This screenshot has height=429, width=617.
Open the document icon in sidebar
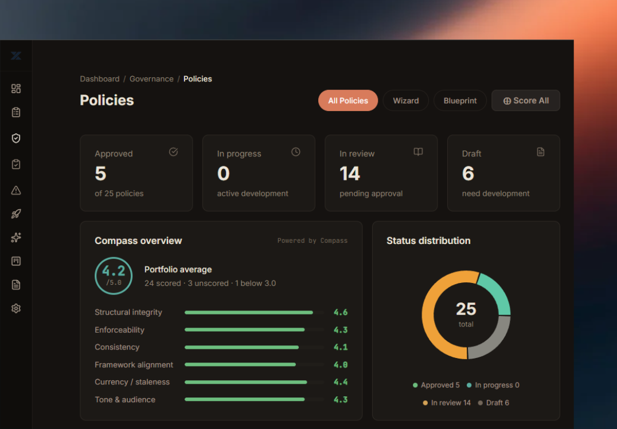click(x=15, y=285)
